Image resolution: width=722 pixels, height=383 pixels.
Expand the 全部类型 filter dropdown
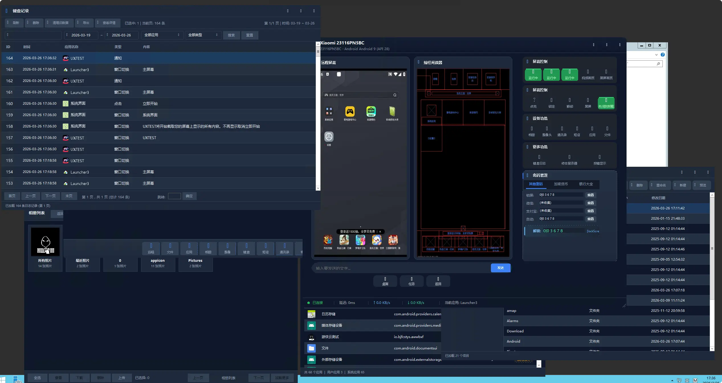tap(203, 35)
